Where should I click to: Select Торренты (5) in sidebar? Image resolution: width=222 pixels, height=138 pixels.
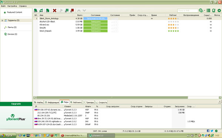coord(13,20)
